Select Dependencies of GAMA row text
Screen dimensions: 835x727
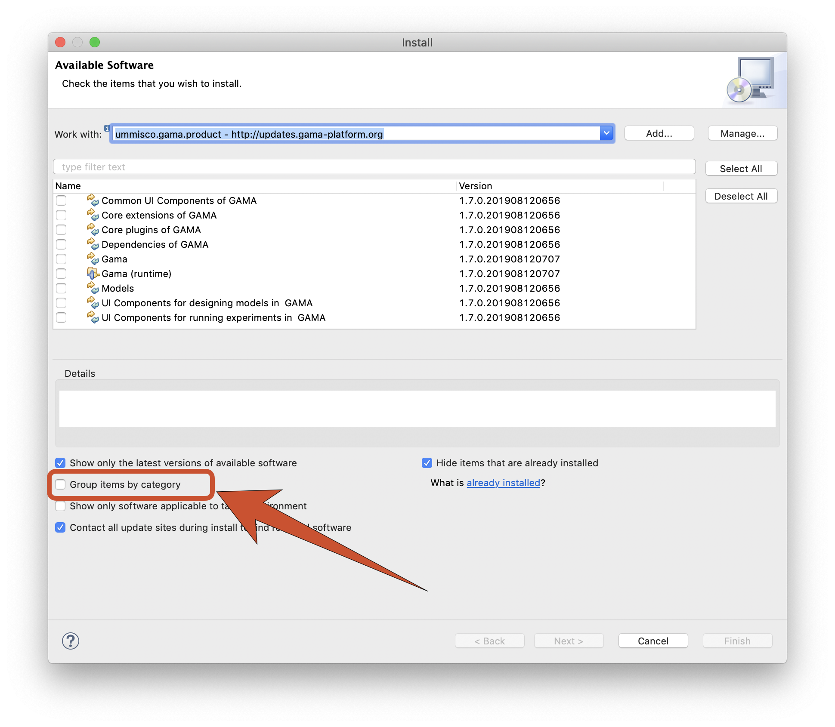coord(155,244)
